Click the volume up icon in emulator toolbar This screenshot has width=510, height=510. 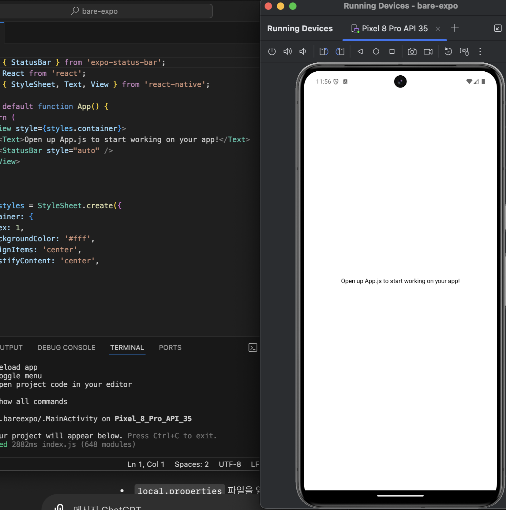pos(287,51)
